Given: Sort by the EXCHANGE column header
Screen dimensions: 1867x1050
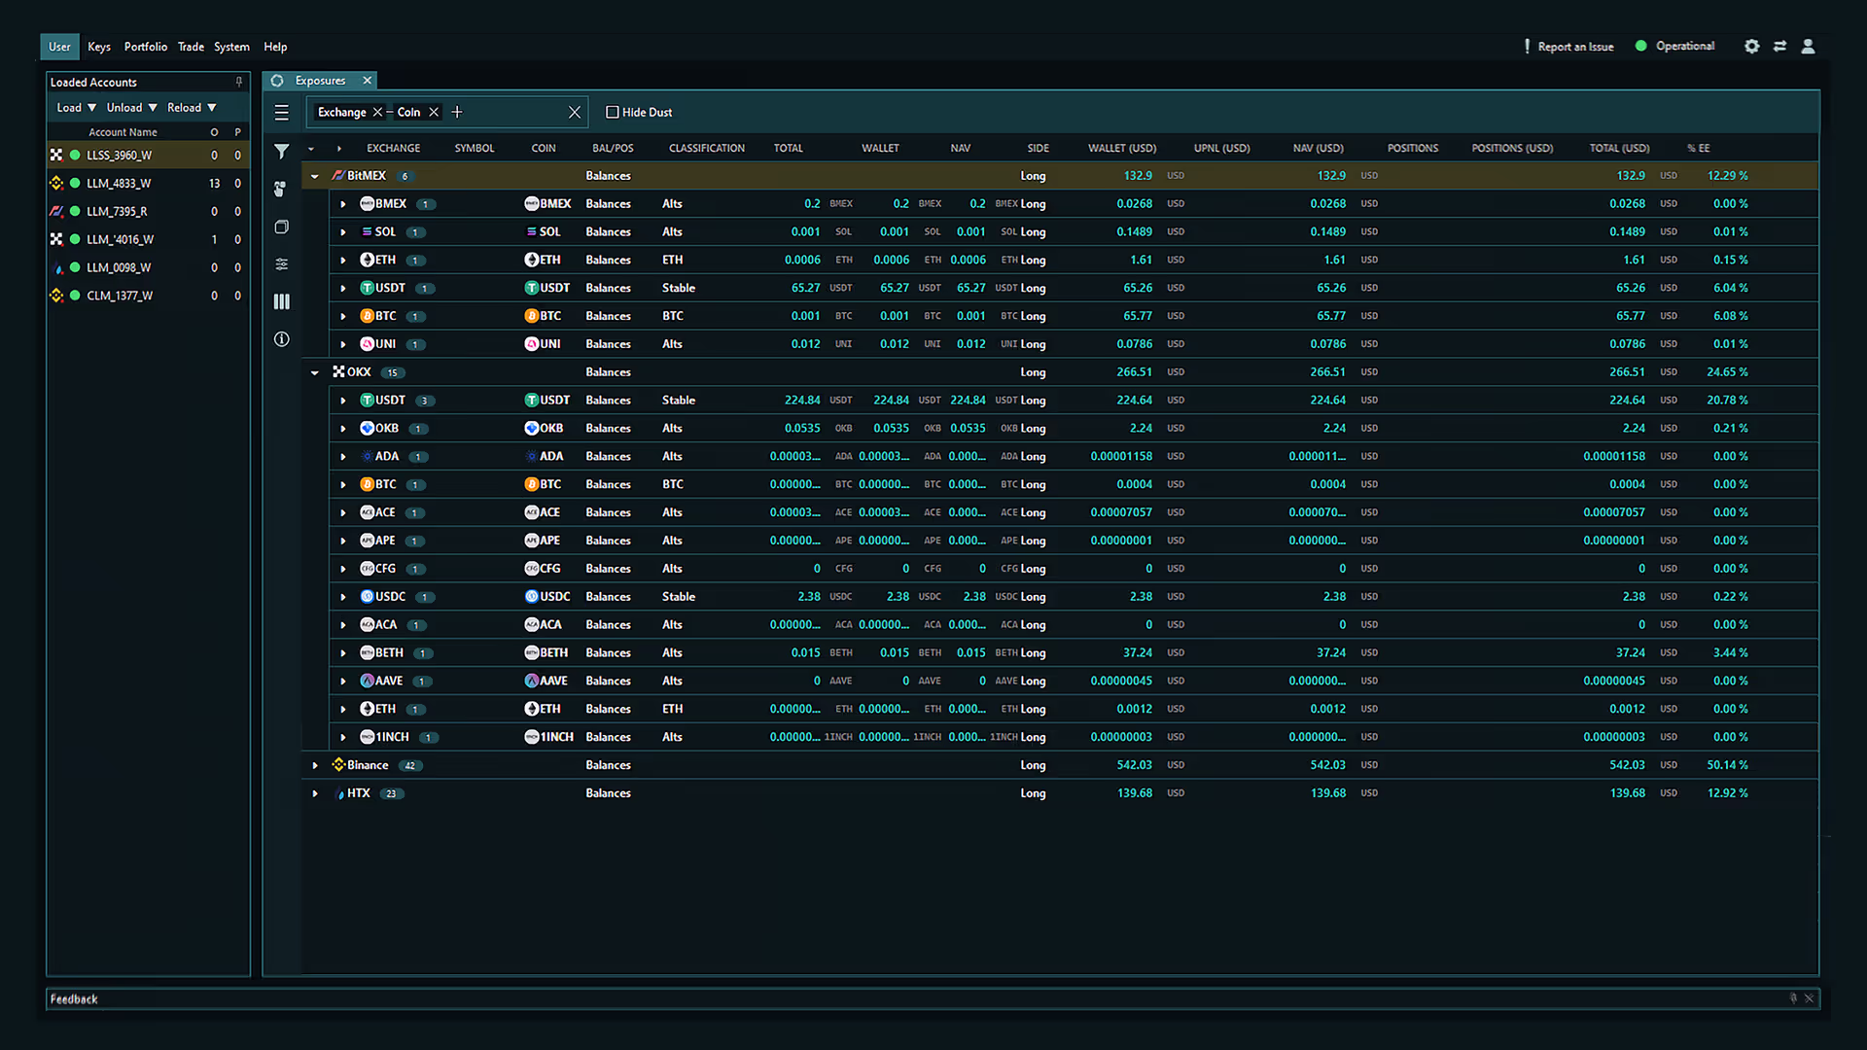Looking at the screenshot, I should coord(394,149).
